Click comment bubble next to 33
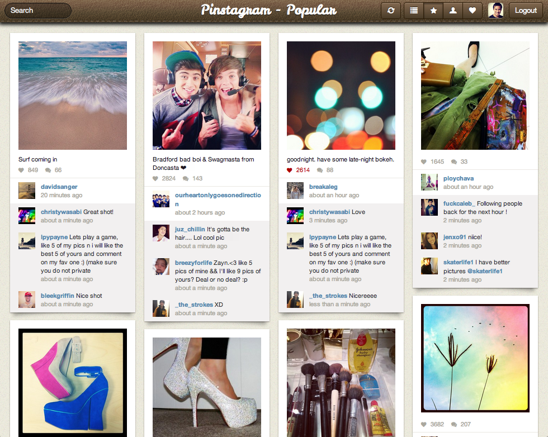 click(x=454, y=161)
